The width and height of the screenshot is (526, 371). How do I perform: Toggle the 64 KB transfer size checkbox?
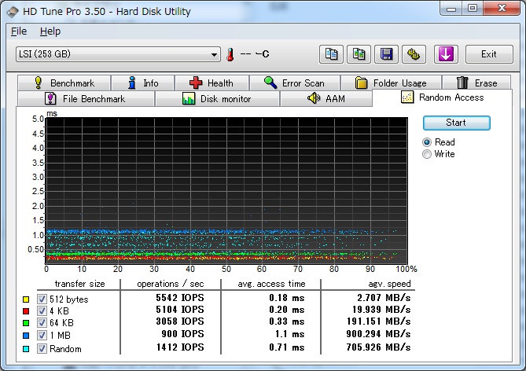42,324
